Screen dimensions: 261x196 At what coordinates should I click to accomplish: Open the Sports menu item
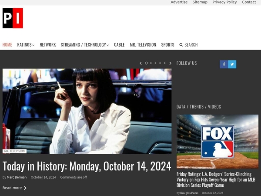point(167,45)
